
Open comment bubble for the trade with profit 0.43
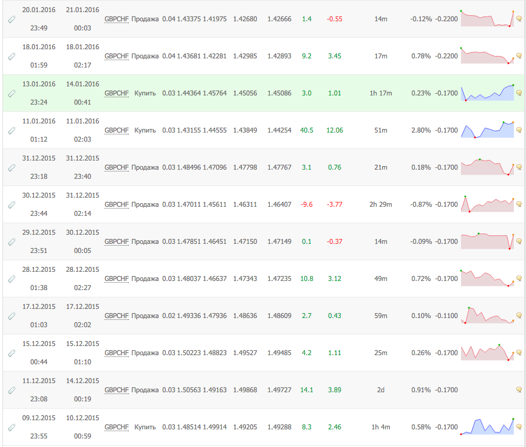(519, 316)
